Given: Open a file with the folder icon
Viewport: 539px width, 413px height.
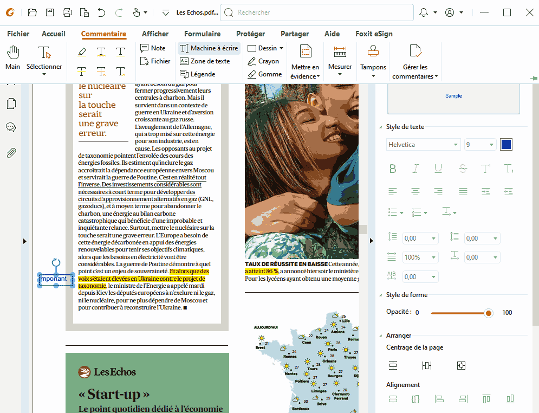Looking at the screenshot, I should 33,12.
